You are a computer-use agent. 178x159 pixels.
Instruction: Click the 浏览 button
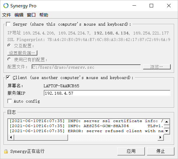(x=157, y=67)
